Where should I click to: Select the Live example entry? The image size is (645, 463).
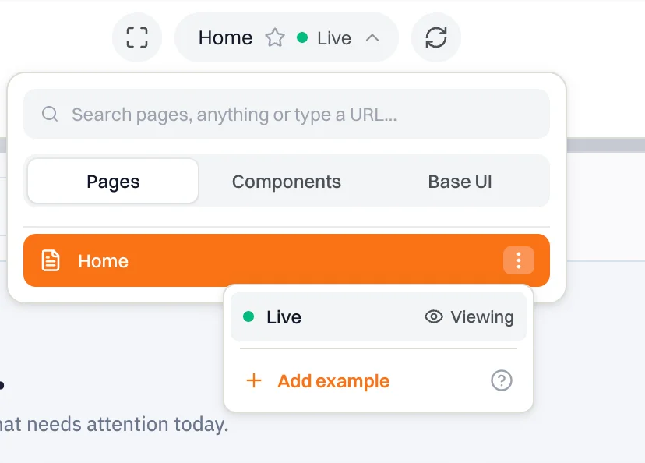[x=379, y=316]
